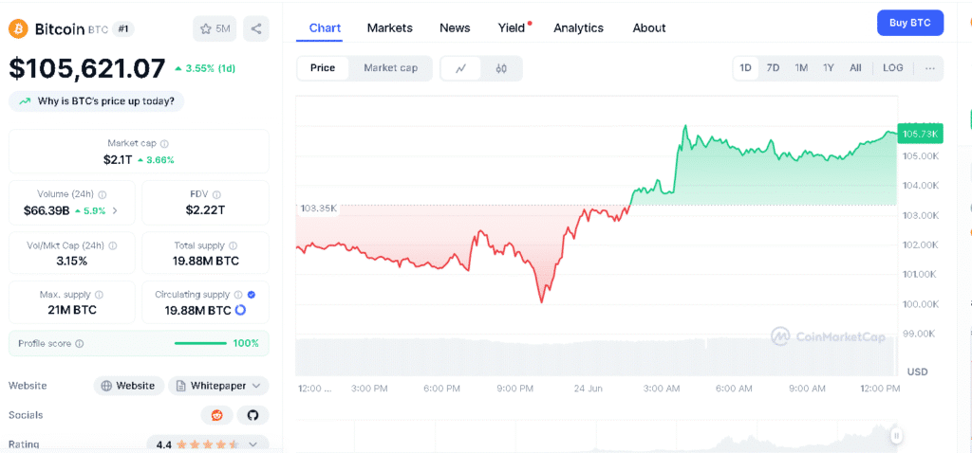The height and width of the screenshot is (453, 972).
Task: Click the #1 rank badge
Action: click(x=122, y=28)
